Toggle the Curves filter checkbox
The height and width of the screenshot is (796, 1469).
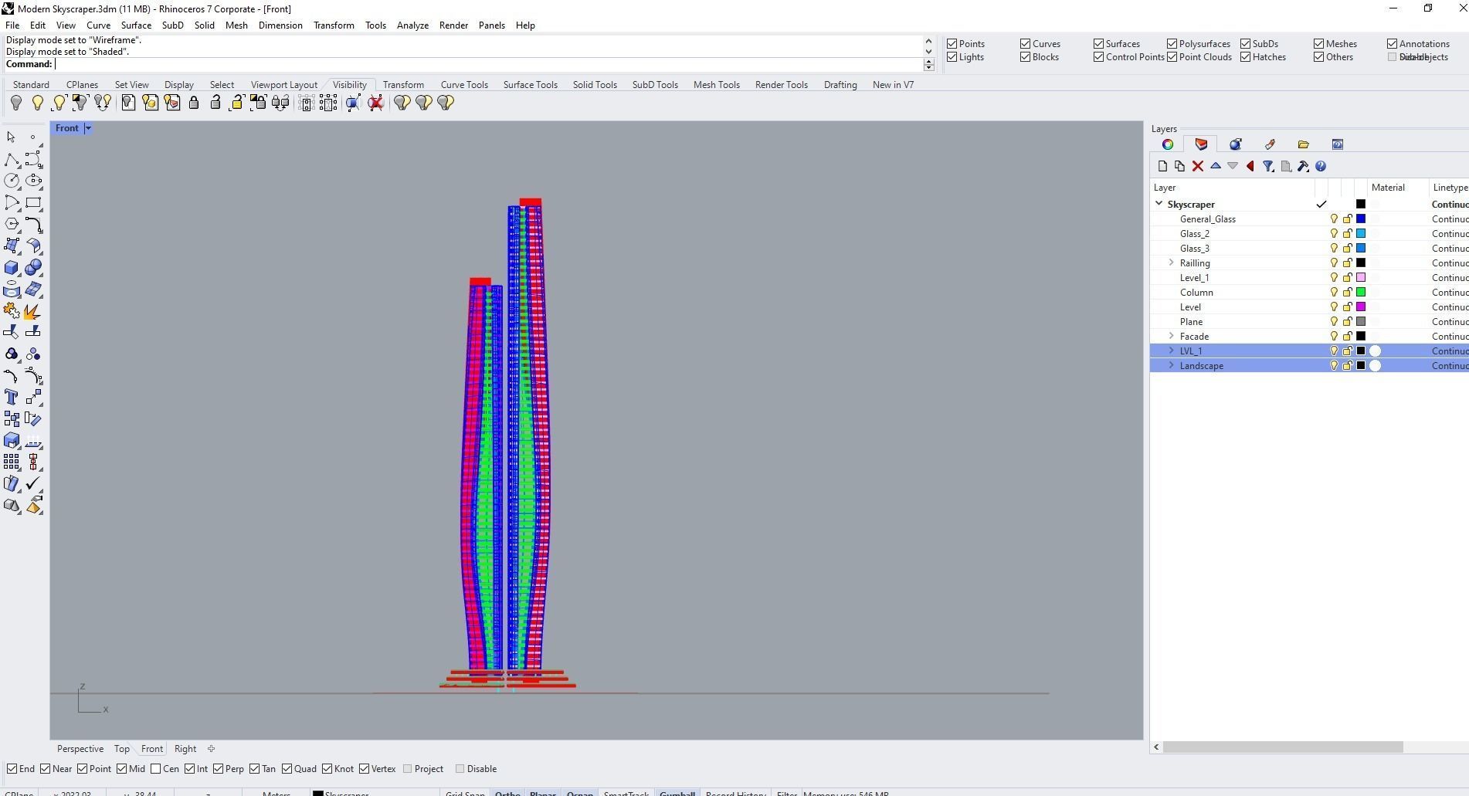click(1026, 44)
